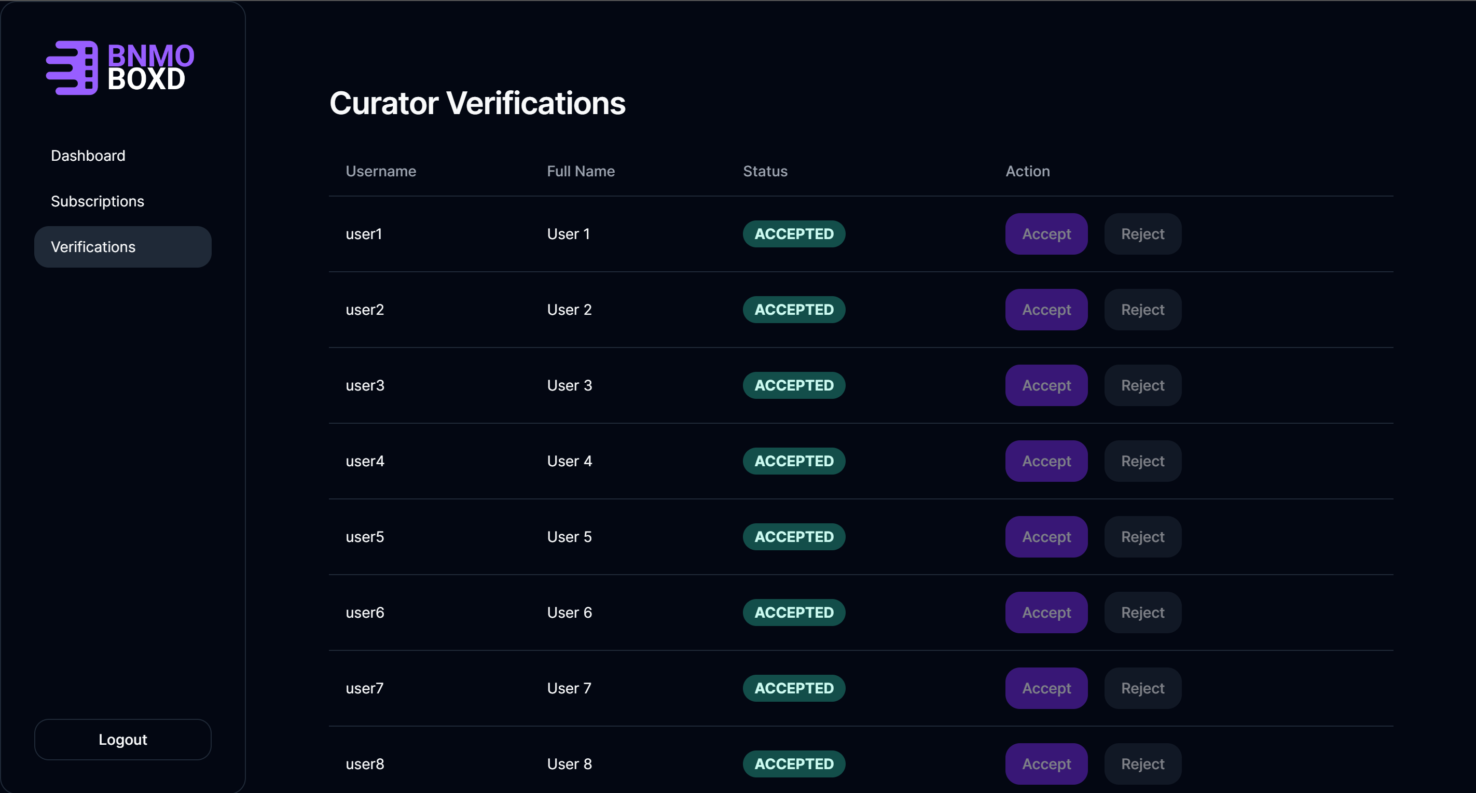The image size is (1476, 793).
Task: Accept user8's verification request
Action: click(1046, 764)
